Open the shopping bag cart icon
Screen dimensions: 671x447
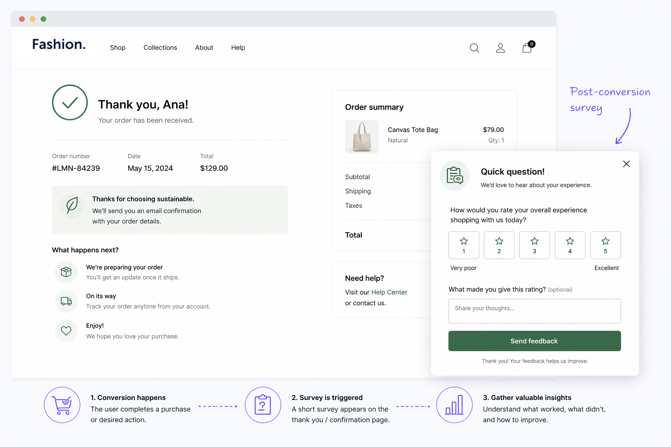[527, 48]
